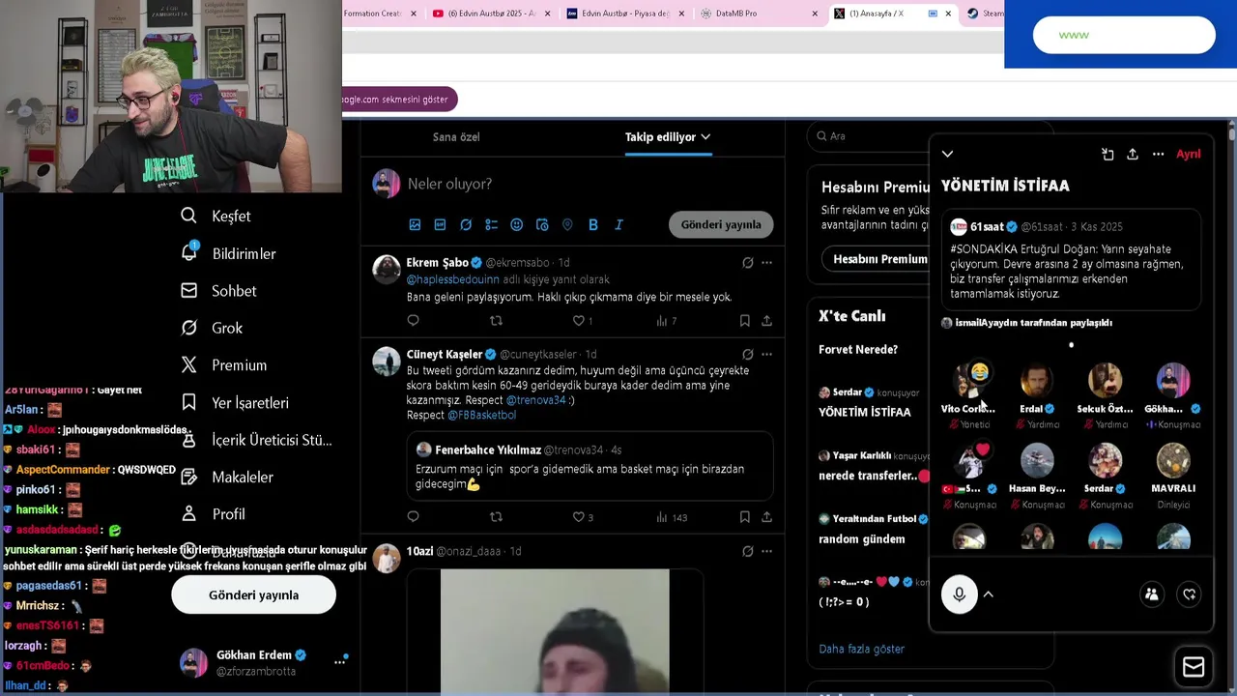Leave the Space with Ayrıl
The height and width of the screenshot is (696, 1237).
[1188, 154]
